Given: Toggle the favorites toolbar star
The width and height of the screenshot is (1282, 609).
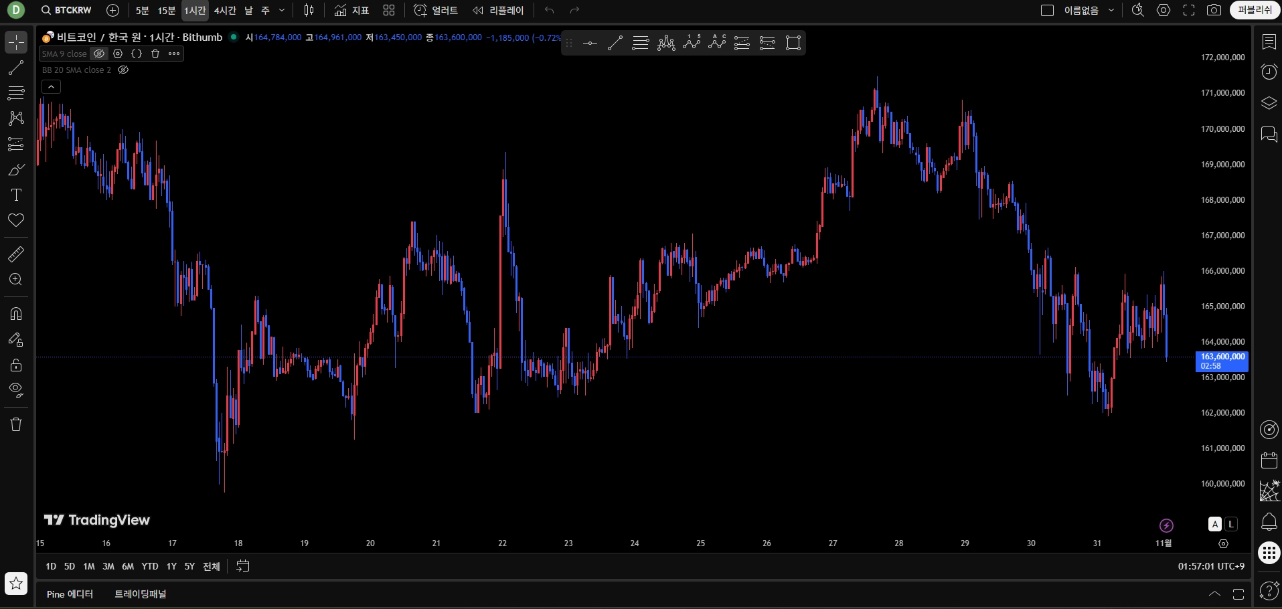Looking at the screenshot, I should [16, 584].
